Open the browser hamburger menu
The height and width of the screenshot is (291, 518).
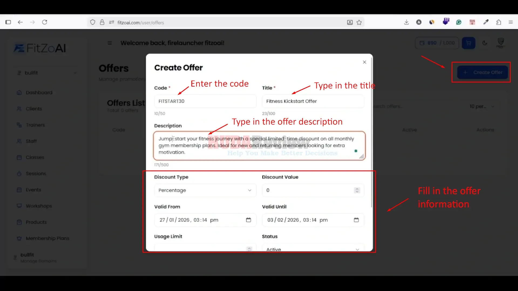pos(510,22)
